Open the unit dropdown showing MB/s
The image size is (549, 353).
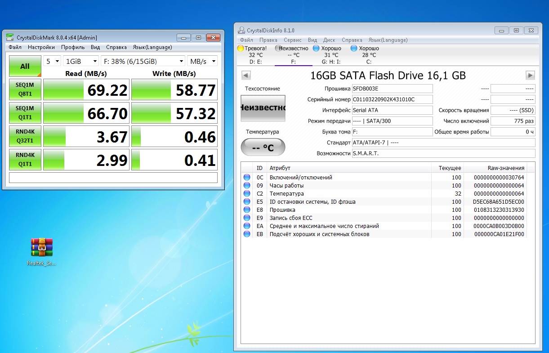click(x=202, y=61)
